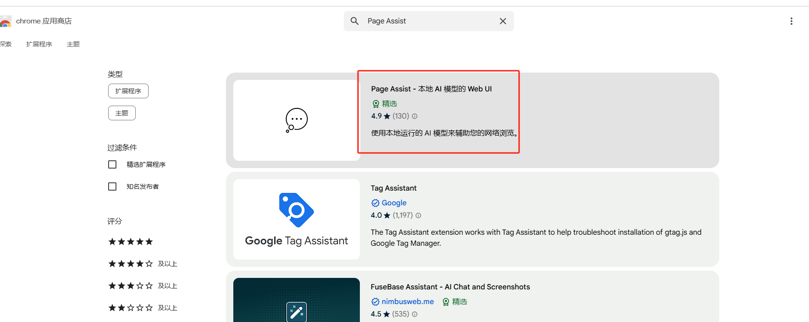809x322 pixels.
Task: Open the 扩展程序 tab in top navigation
Action: point(39,44)
